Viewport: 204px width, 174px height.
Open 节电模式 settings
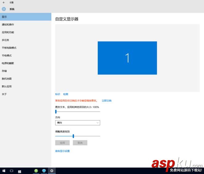[26, 55]
